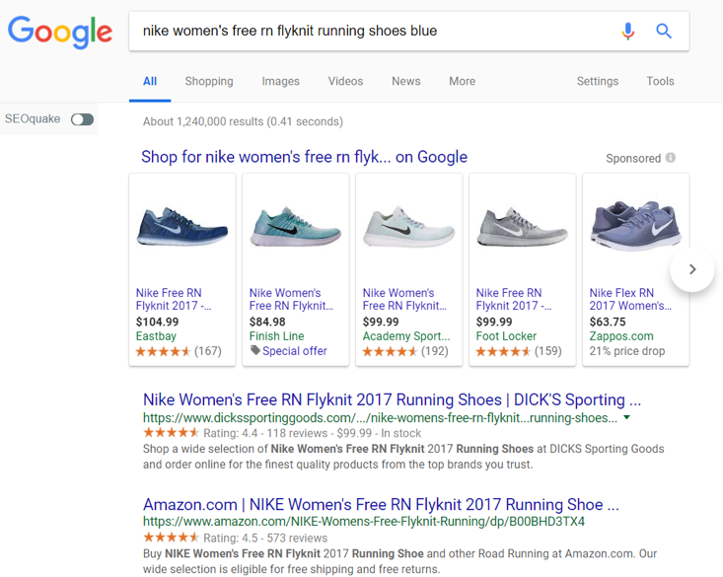Click the blue search magnifier icon
The width and height of the screenshot is (723, 577).
tap(664, 32)
